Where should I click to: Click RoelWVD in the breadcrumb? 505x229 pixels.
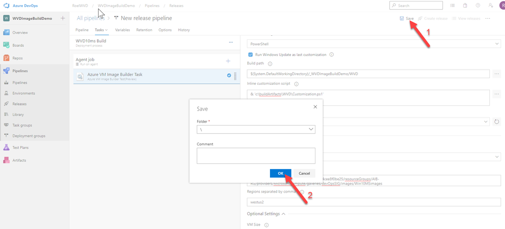pyautogui.click(x=80, y=6)
